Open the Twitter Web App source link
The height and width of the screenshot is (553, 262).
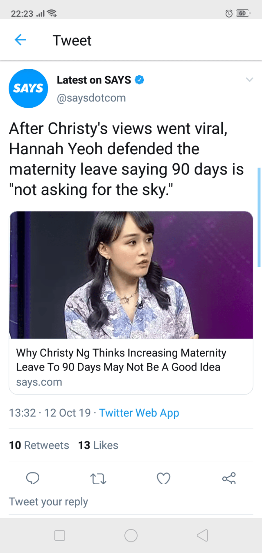pos(139,413)
